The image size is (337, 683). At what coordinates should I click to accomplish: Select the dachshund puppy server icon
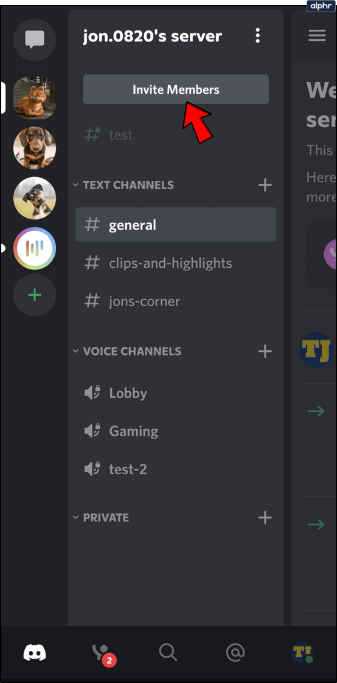(35, 148)
